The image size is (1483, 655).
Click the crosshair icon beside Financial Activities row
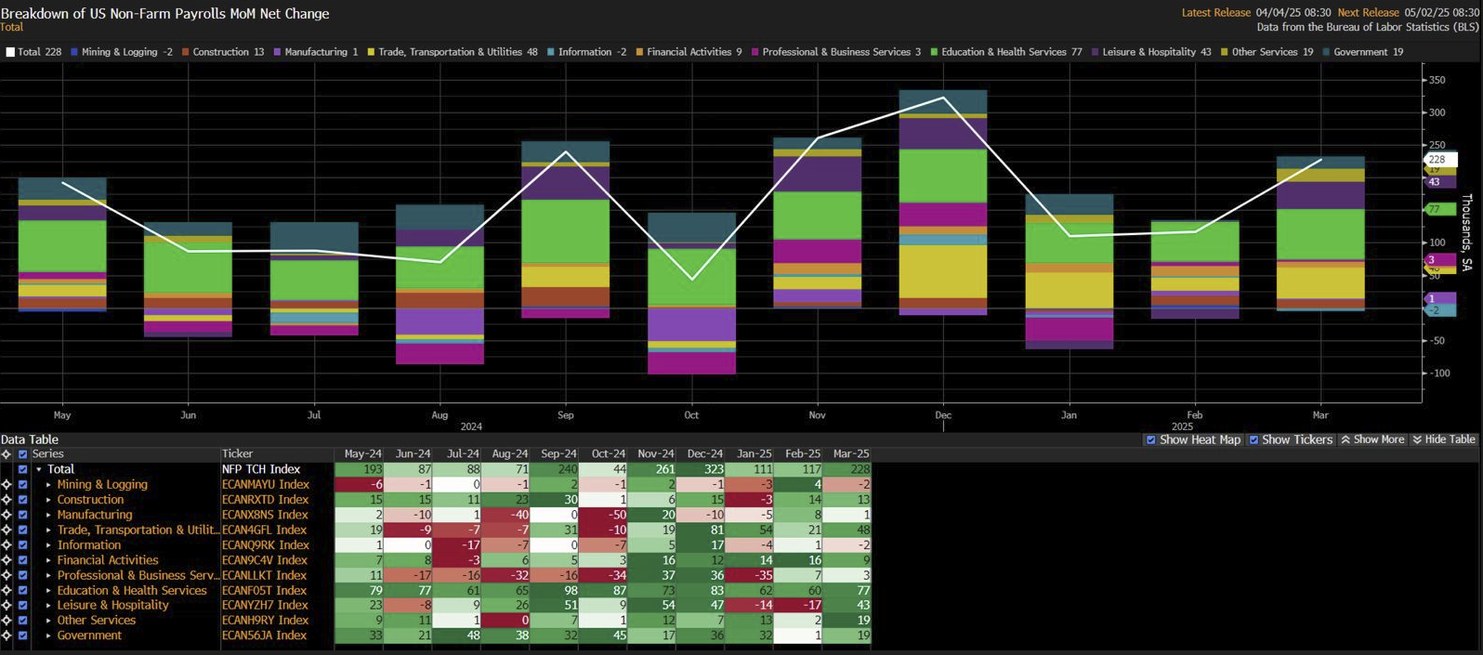(7, 560)
